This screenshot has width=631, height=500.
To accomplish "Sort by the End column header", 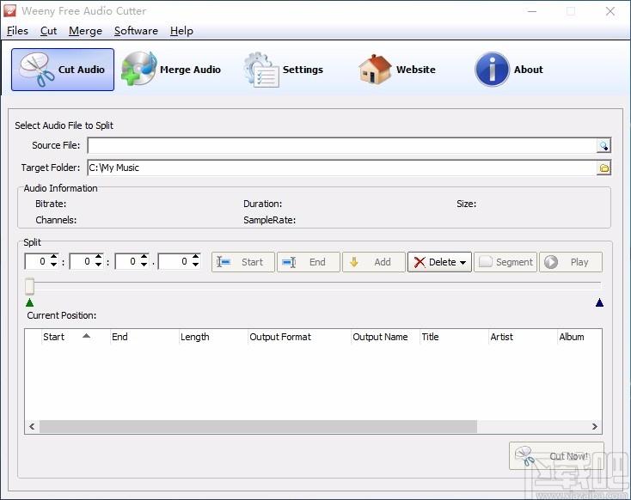I will click(x=144, y=337).
